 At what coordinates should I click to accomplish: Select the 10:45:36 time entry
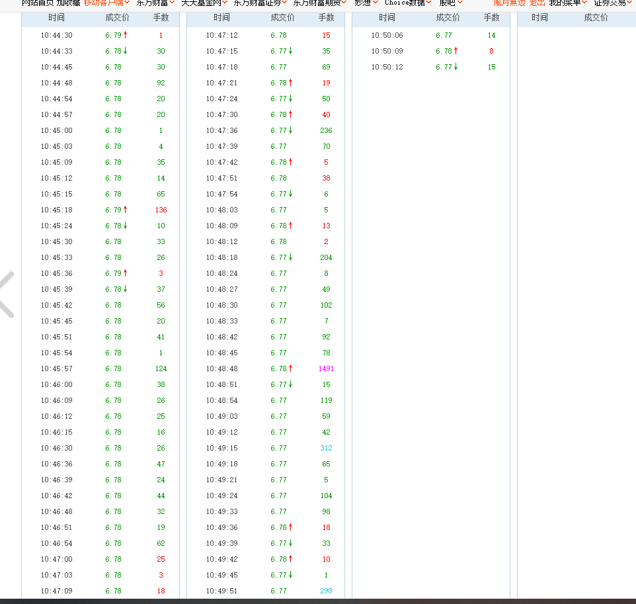[x=56, y=273]
